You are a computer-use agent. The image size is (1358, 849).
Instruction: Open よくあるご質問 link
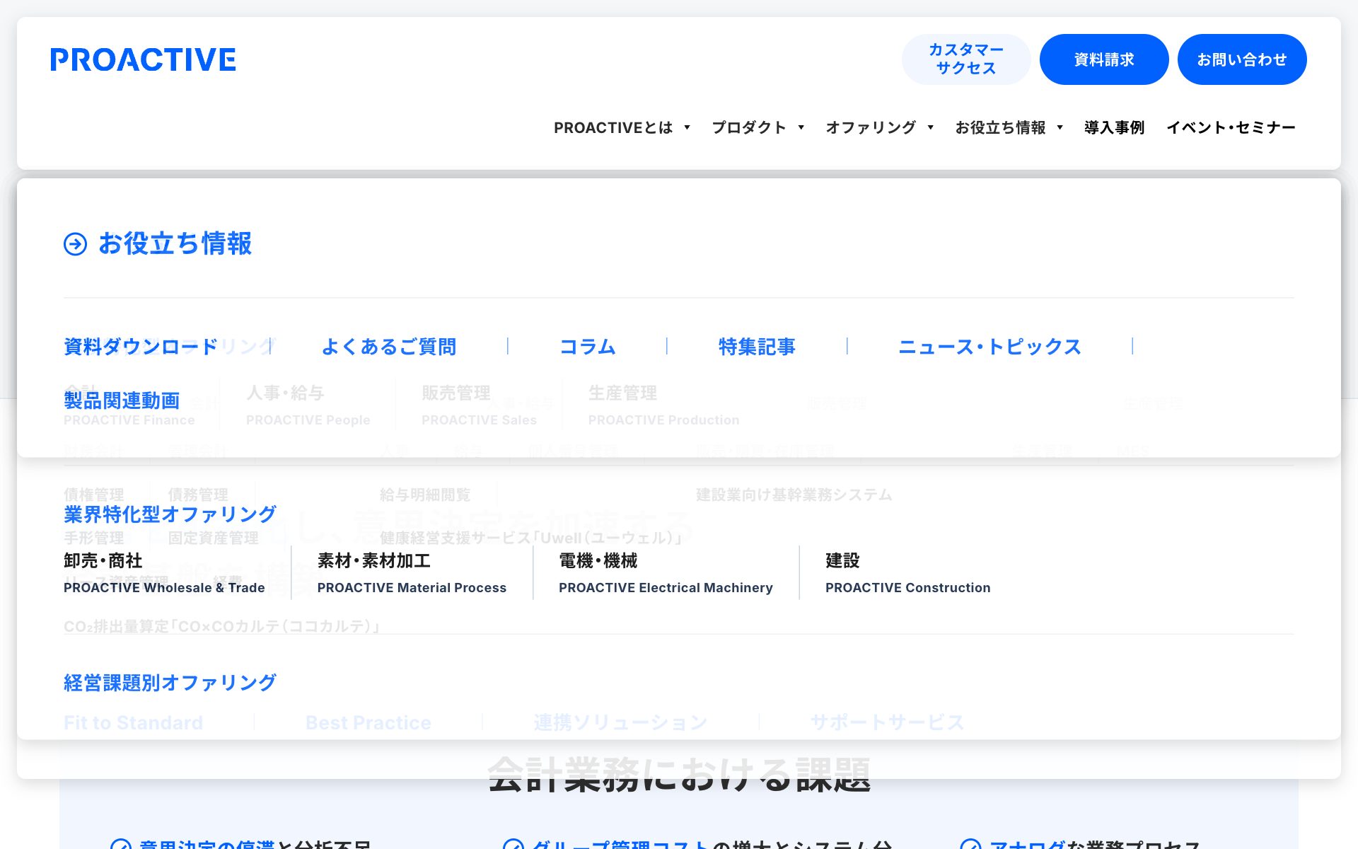[x=388, y=347]
